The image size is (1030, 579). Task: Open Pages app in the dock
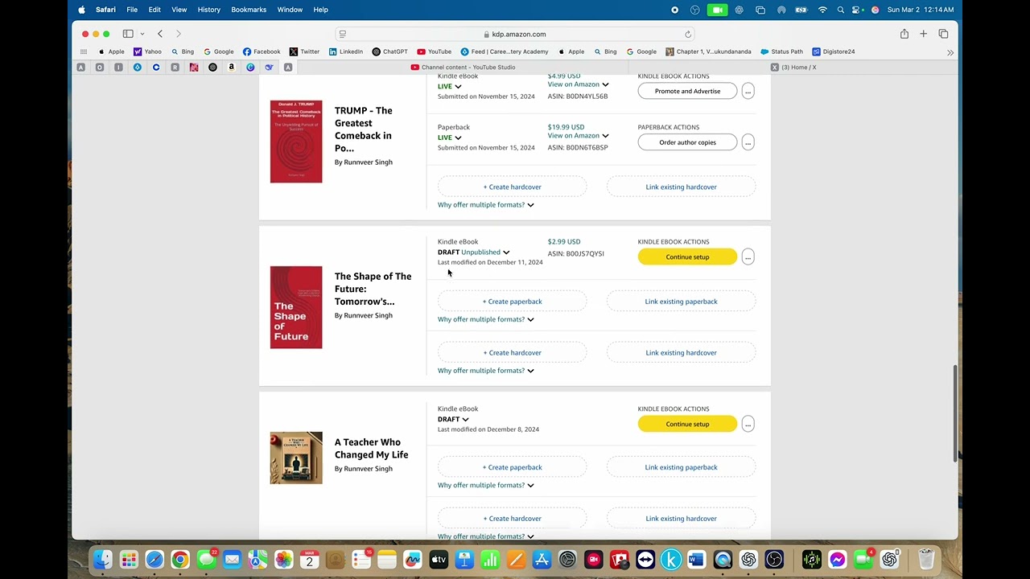(x=516, y=560)
